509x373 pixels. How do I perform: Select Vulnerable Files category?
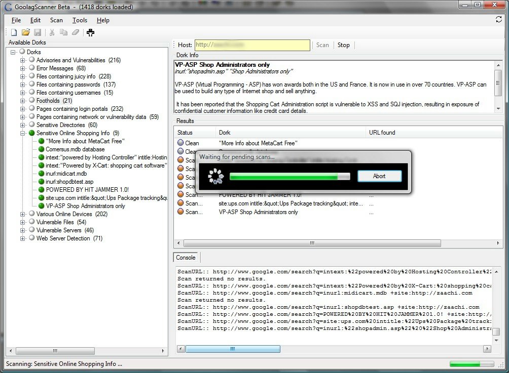[x=61, y=222]
